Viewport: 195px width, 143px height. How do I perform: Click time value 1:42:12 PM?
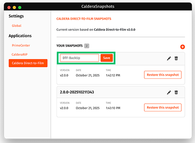[113, 75]
